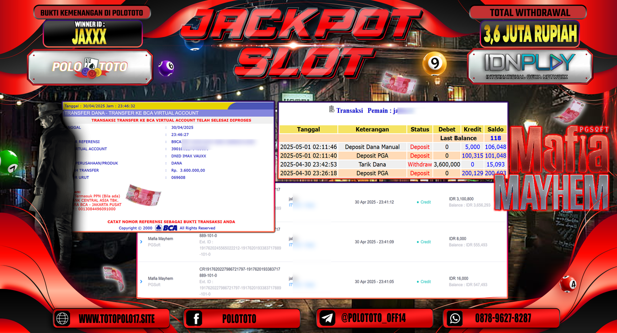Click the 0878-9627-8287 WhatsApp number
The height and width of the screenshot is (333, 617).
(x=503, y=319)
